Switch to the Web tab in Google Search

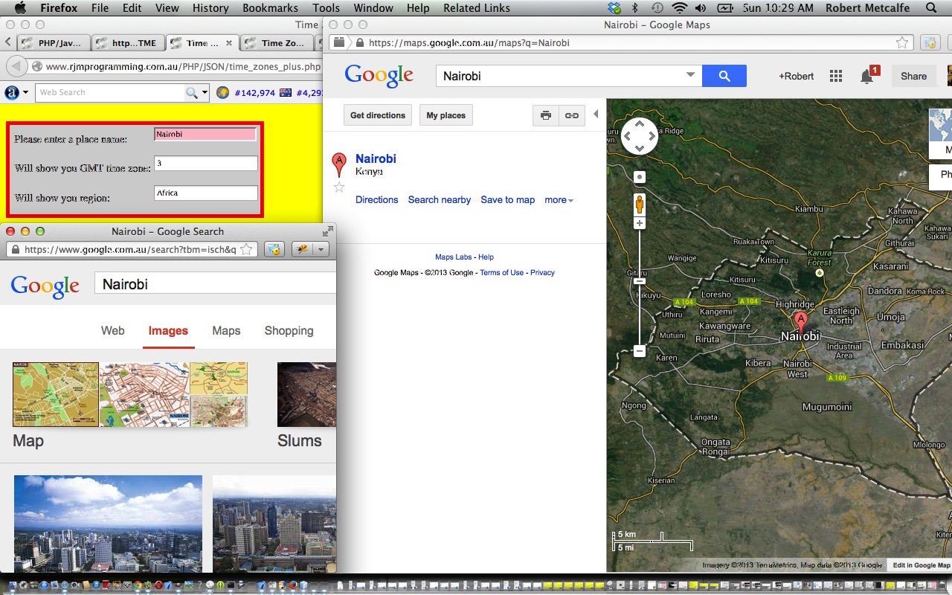(112, 331)
